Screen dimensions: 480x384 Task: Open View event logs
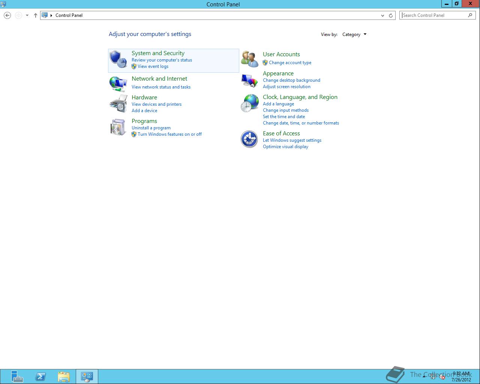[x=153, y=66]
